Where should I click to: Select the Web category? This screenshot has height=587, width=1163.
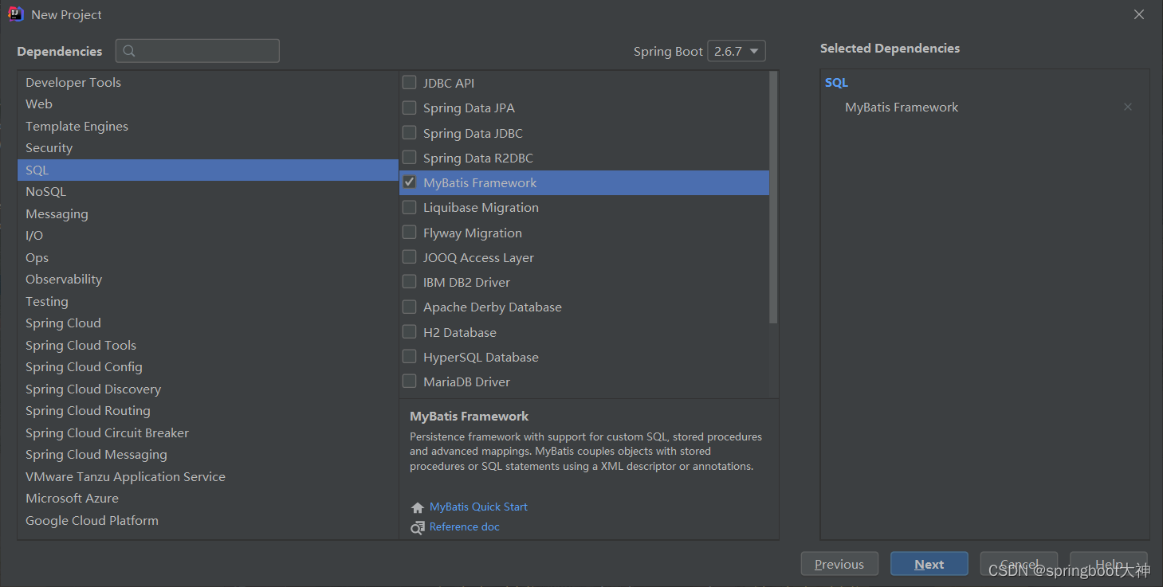[207, 104]
